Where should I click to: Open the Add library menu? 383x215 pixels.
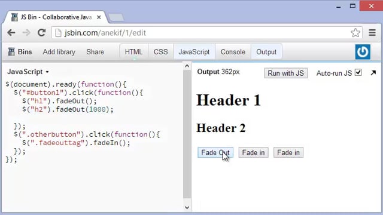[x=59, y=52]
